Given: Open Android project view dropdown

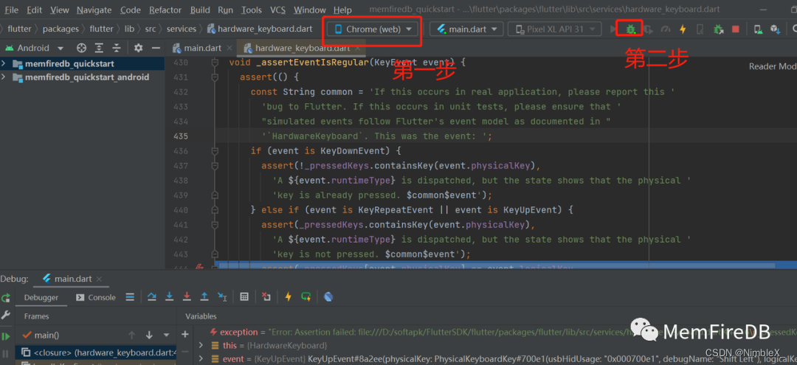Looking at the screenshot, I should pos(35,48).
